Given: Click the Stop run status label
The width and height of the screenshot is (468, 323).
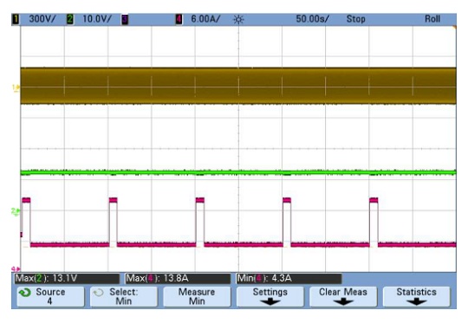Looking at the screenshot, I should [356, 19].
